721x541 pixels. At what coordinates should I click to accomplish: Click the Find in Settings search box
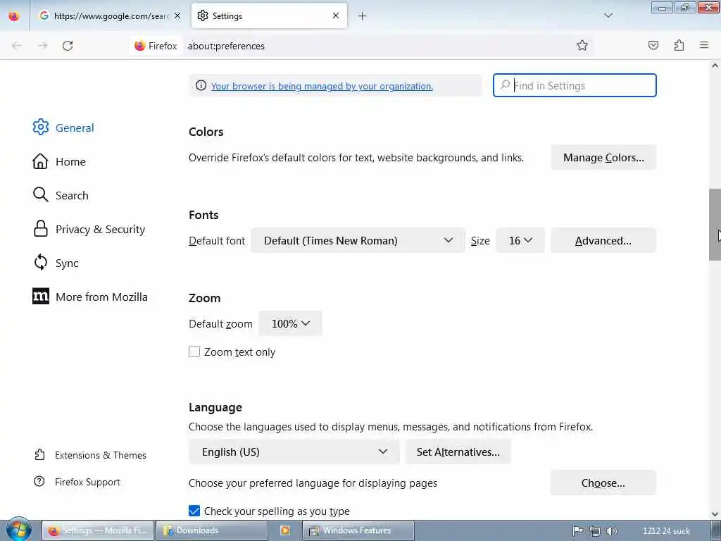[x=575, y=85]
